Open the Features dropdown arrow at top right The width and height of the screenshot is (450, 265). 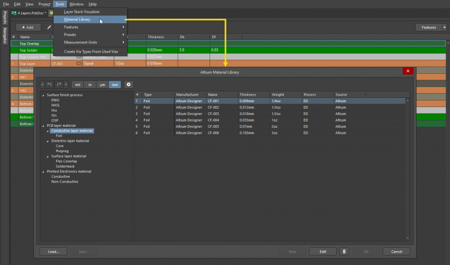coord(444,27)
